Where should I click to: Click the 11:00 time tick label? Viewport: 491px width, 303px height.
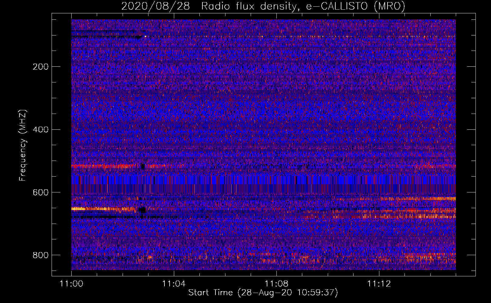click(x=71, y=284)
